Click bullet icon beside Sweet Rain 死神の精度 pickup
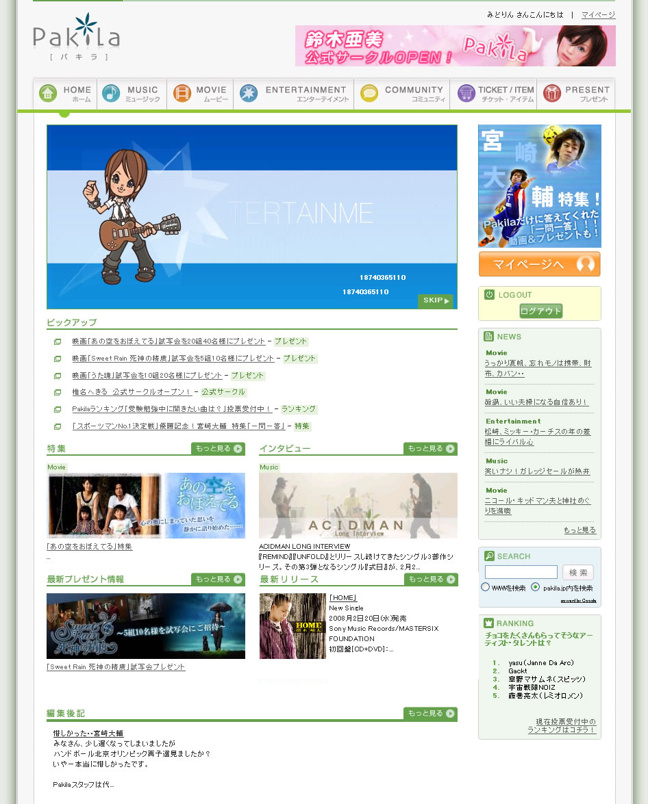 (58, 359)
